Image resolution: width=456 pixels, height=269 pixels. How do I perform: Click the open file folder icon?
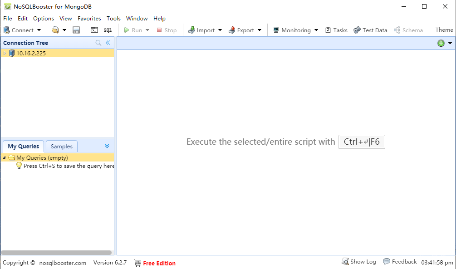click(x=55, y=30)
